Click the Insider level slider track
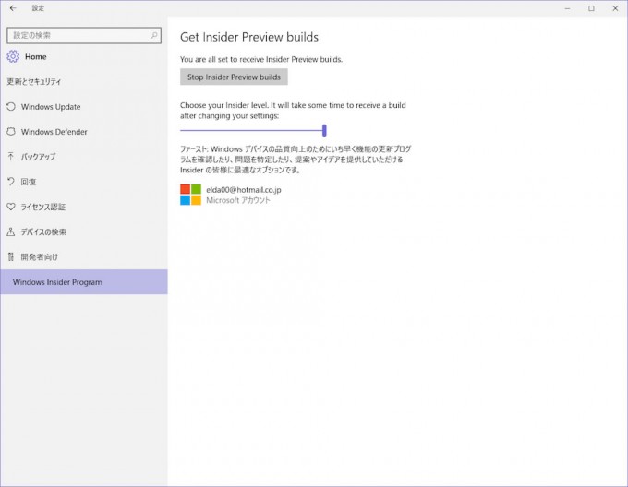Viewport: 628px width, 487px height. [x=252, y=130]
